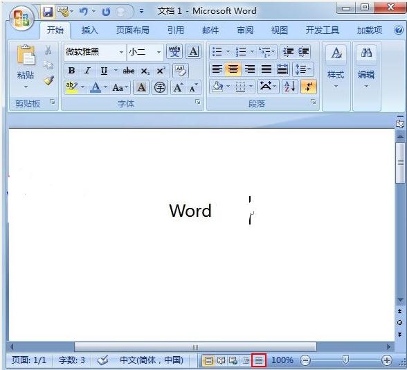Image resolution: width=407 pixels, height=370 pixels.
Task: Shrink font size with the smaller A
Action: click(x=193, y=87)
